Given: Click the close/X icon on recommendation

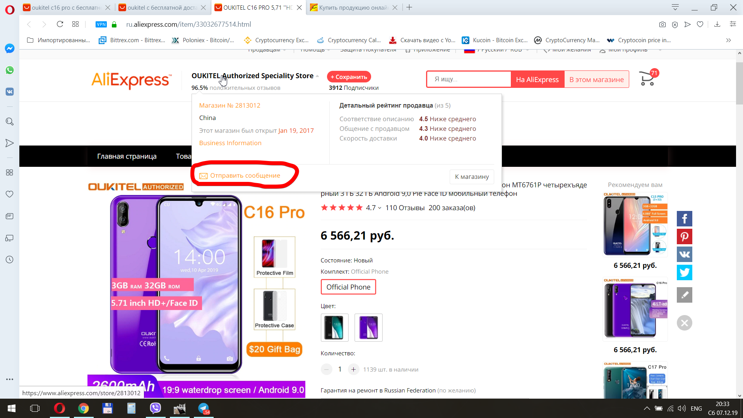Looking at the screenshot, I should [x=684, y=322].
